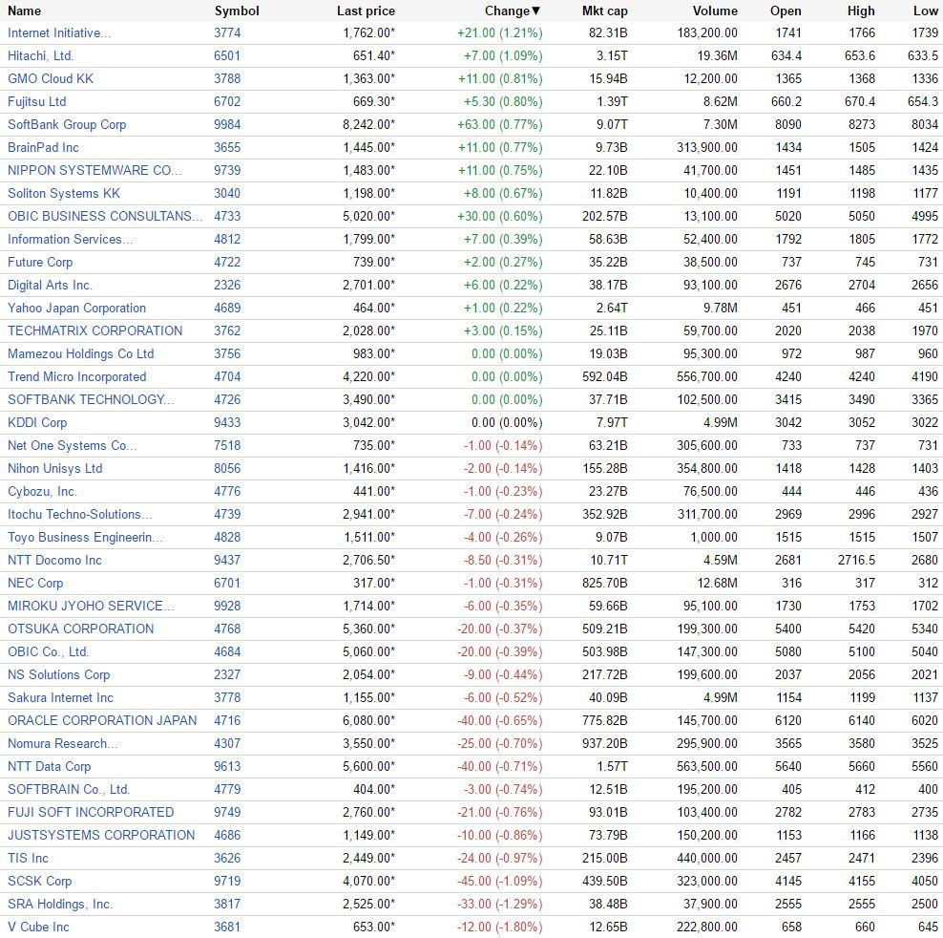Open the Information Services link
Viewport: 943px width, 938px height.
click(70, 239)
